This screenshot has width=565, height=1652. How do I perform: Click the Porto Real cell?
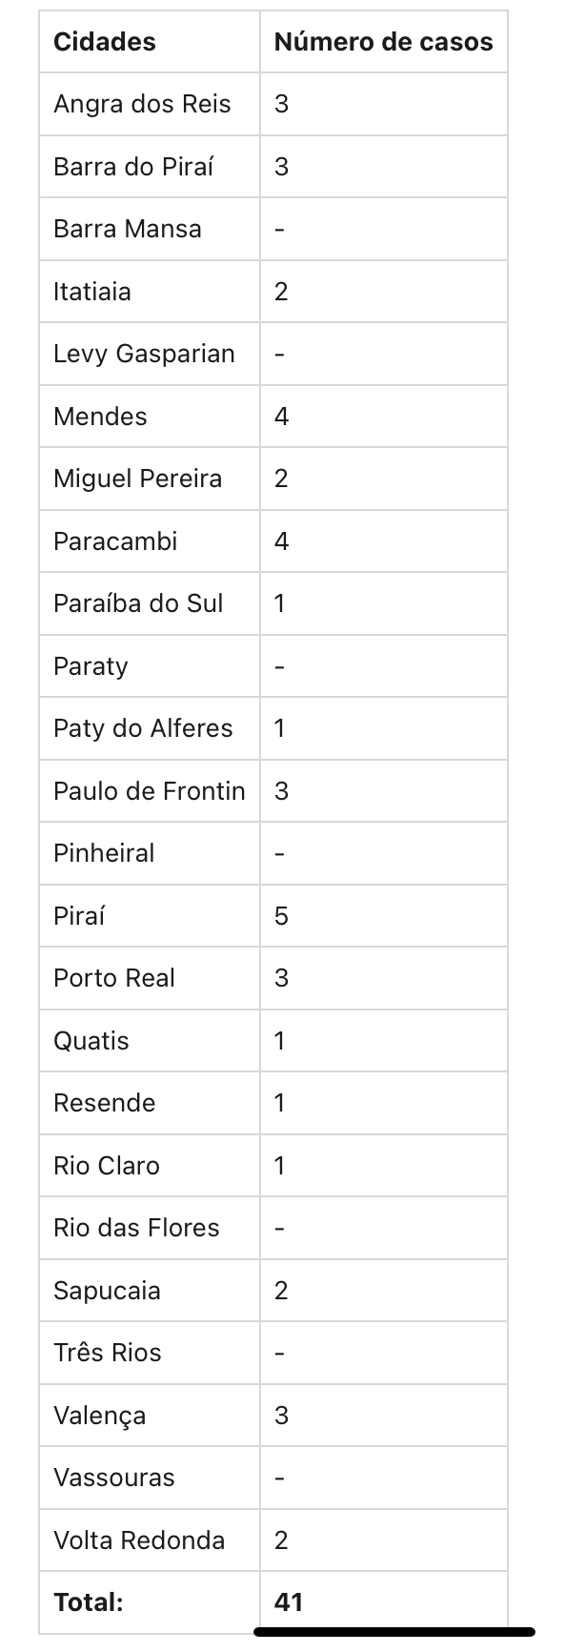[x=150, y=978]
